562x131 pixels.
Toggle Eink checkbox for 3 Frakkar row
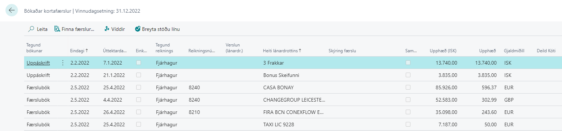click(x=138, y=63)
